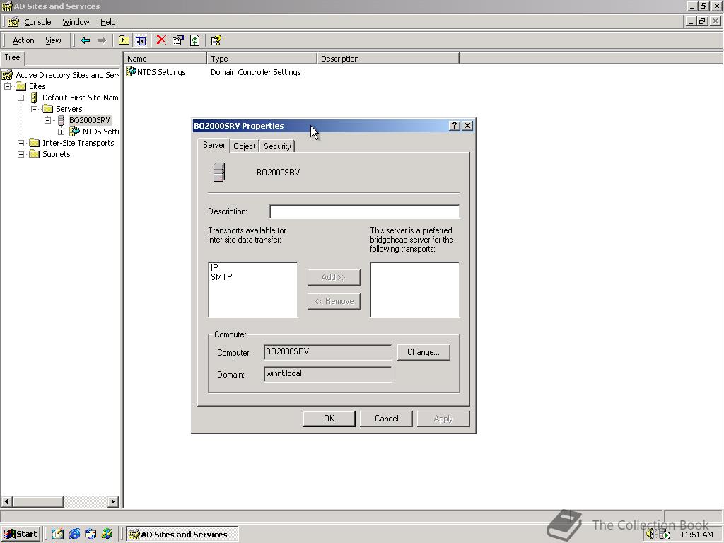724x543 pixels.
Task: Select Active Directory Sites and Services root
Action: [67, 75]
